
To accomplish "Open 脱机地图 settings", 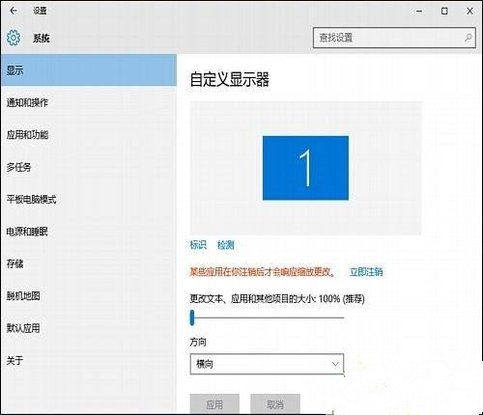I will pyautogui.click(x=89, y=295).
